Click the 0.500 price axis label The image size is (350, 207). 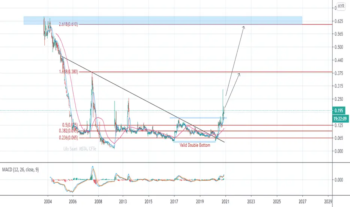pyautogui.click(x=339, y=47)
